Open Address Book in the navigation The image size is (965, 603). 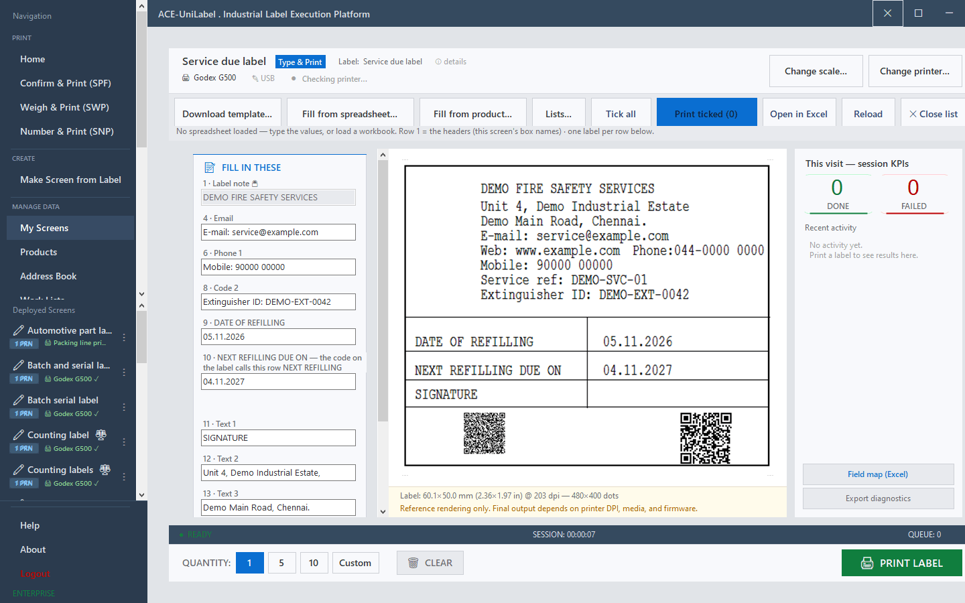click(70, 276)
